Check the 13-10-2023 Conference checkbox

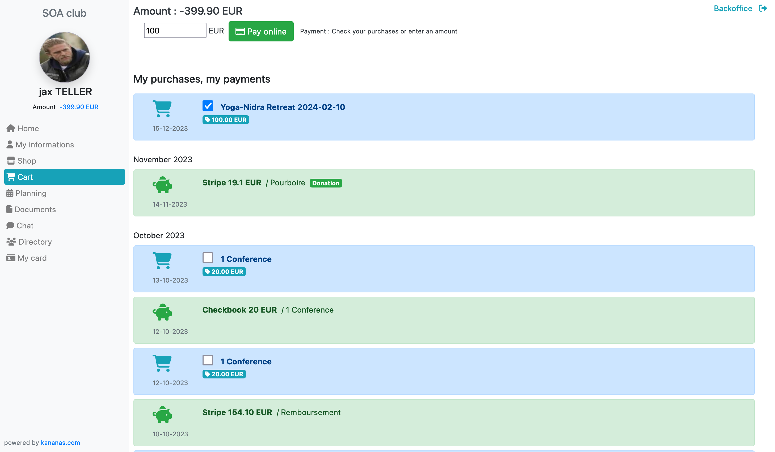point(208,258)
